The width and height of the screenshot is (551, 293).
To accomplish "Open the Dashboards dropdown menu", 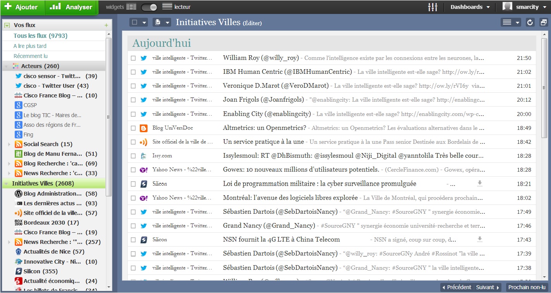I will [470, 7].
